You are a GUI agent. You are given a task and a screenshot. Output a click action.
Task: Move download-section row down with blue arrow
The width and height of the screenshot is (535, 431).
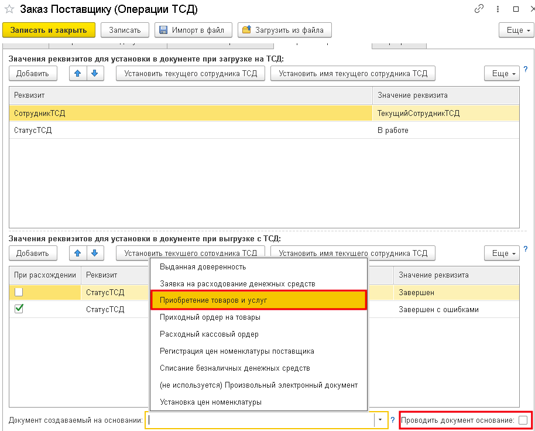(95, 253)
